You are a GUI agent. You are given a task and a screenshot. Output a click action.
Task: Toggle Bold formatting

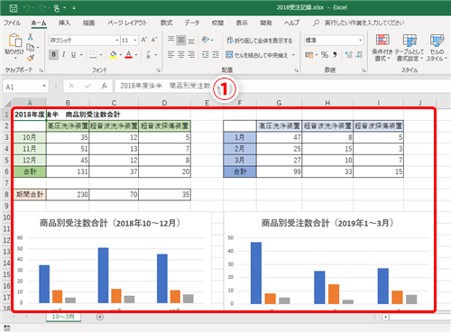[53, 55]
